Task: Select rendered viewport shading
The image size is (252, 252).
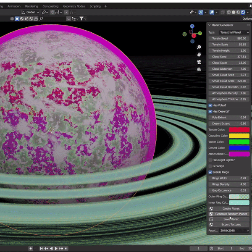Action: point(243,12)
